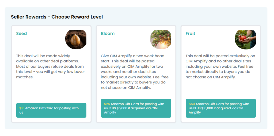Viewport: 274px width, 136px height.
Task: Click the hand holding apple image
Action: click(245, 40)
